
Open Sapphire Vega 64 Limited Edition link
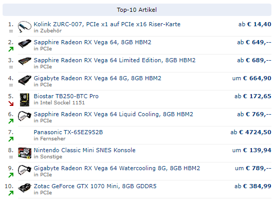coord(115,60)
